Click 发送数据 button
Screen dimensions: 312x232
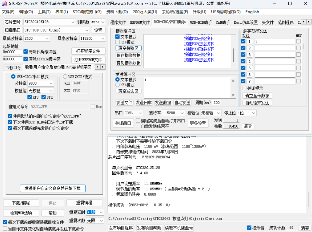tap(163, 103)
